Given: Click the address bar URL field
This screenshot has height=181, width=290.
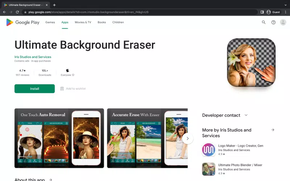Looking at the screenshot, I should [140, 12].
